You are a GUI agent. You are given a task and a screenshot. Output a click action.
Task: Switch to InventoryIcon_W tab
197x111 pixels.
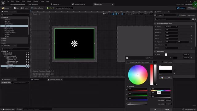(79, 4)
